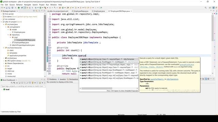
Task: Select the Java perspective icon
Action: [214, 8]
